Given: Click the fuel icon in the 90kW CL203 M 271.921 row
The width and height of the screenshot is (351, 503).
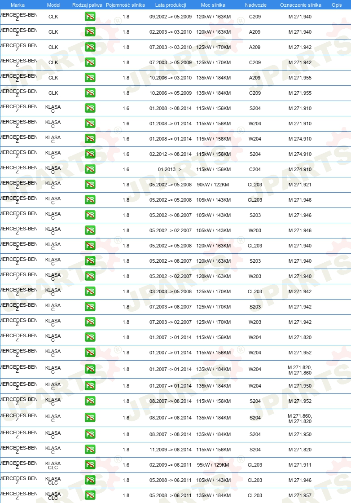Looking at the screenshot, I should pos(90,185).
